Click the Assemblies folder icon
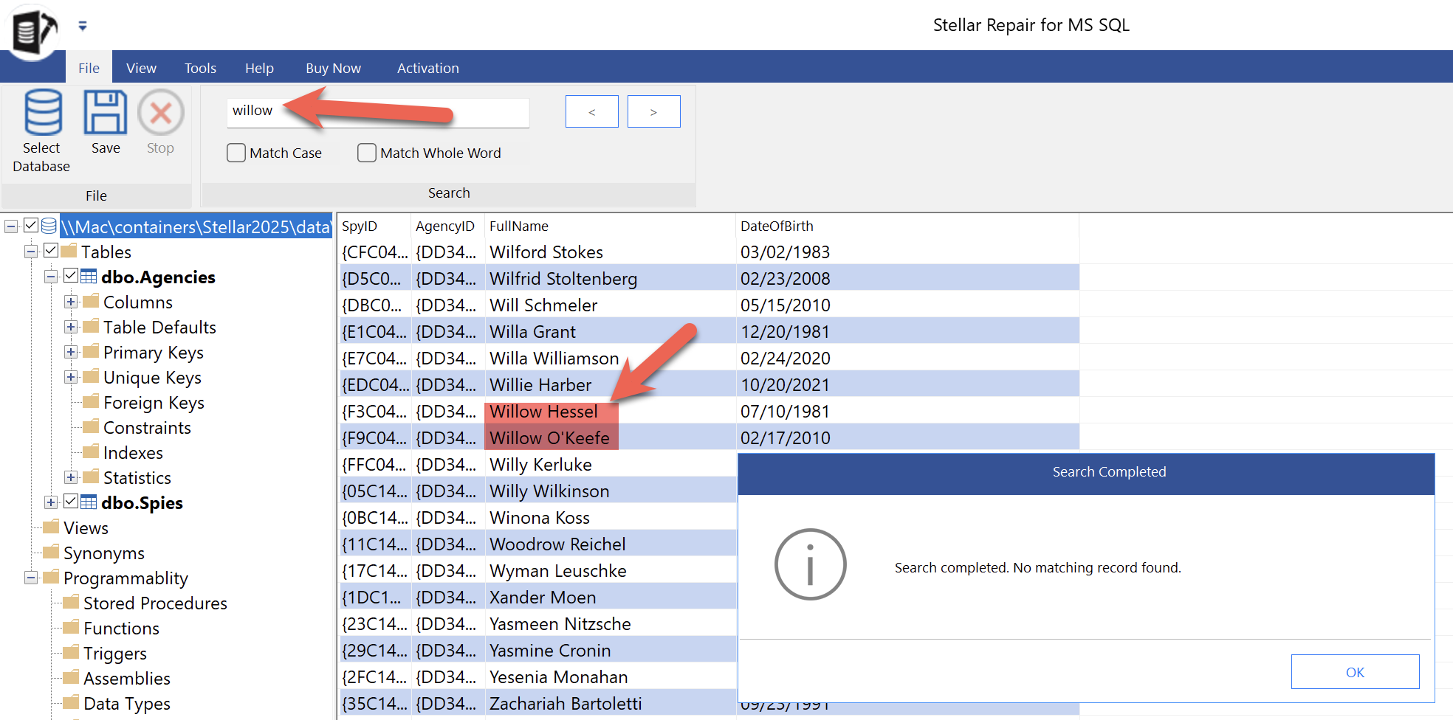Image resolution: width=1453 pixels, height=720 pixels. [x=72, y=677]
